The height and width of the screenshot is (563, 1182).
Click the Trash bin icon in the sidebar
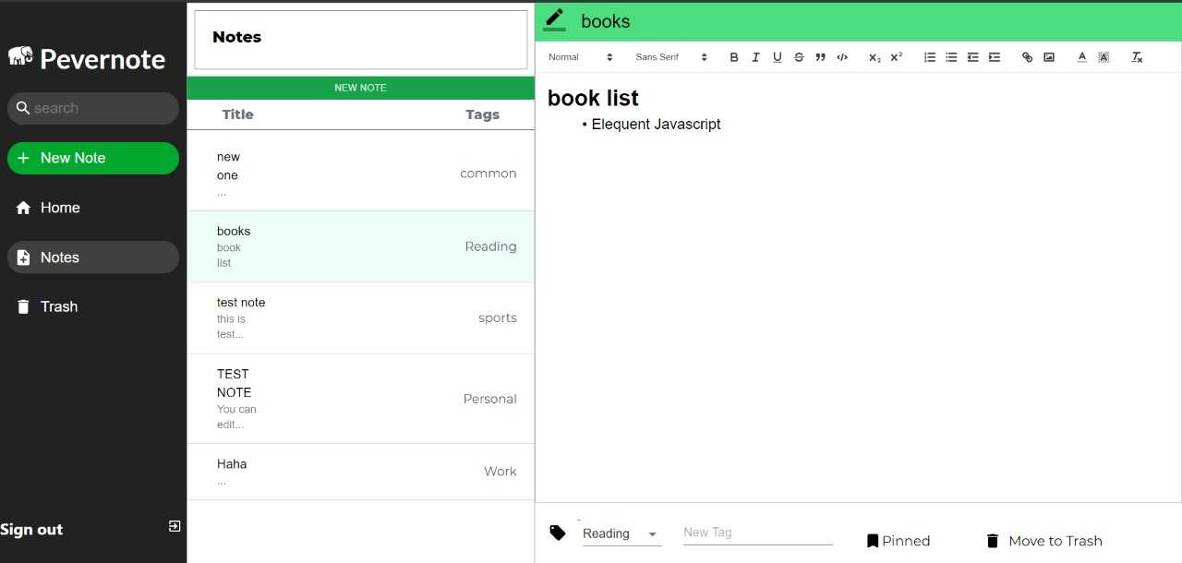point(24,306)
